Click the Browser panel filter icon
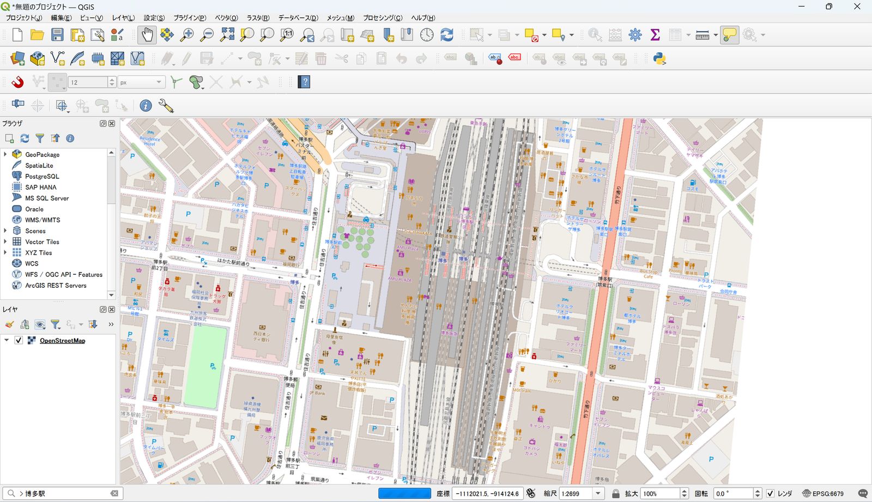872x502 pixels. click(40, 138)
